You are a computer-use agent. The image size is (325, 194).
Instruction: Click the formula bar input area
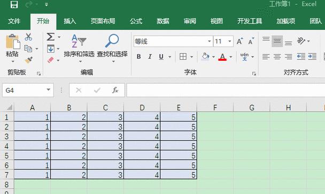tap(226, 90)
